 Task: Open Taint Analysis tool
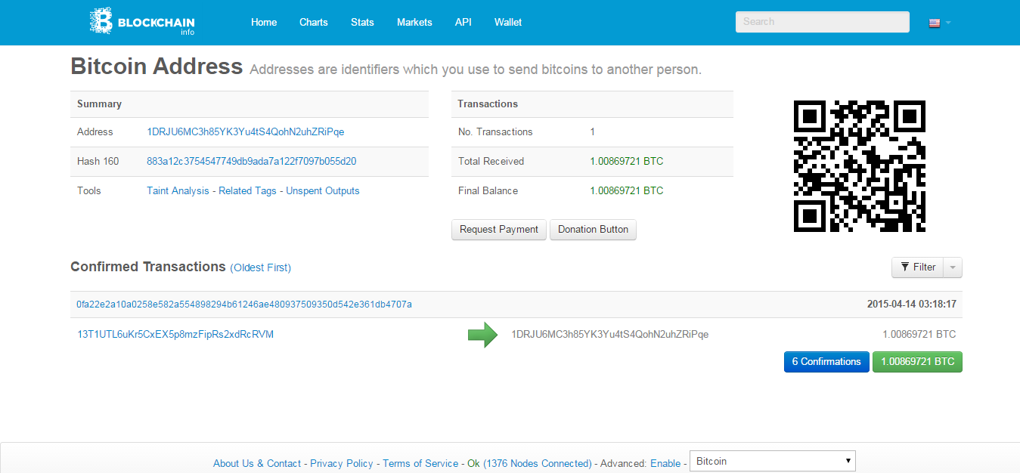click(x=178, y=190)
